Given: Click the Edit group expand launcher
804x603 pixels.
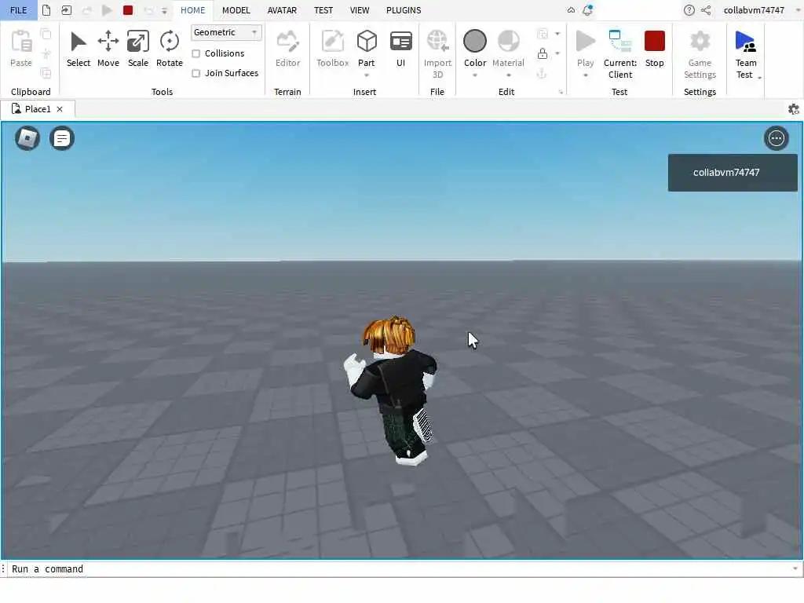Looking at the screenshot, I should pyautogui.click(x=561, y=93).
